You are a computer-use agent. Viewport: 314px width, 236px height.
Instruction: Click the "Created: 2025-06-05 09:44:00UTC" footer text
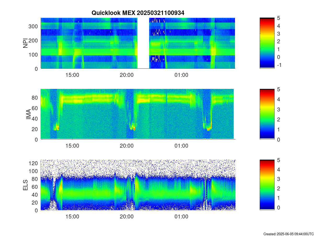point(288,234)
